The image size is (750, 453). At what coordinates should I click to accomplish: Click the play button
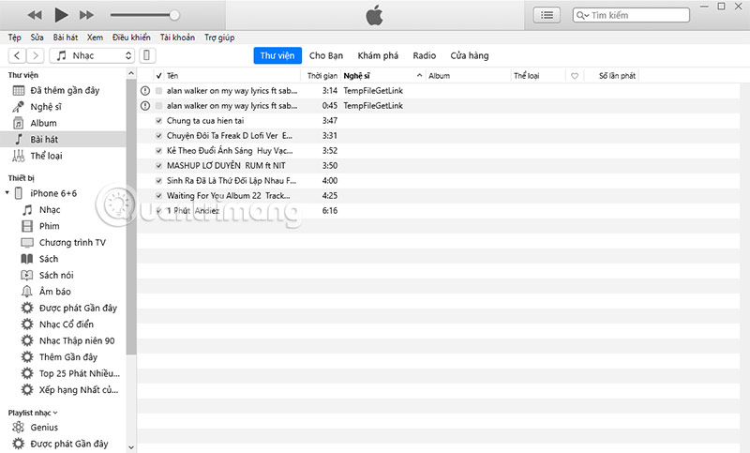click(61, 15)
